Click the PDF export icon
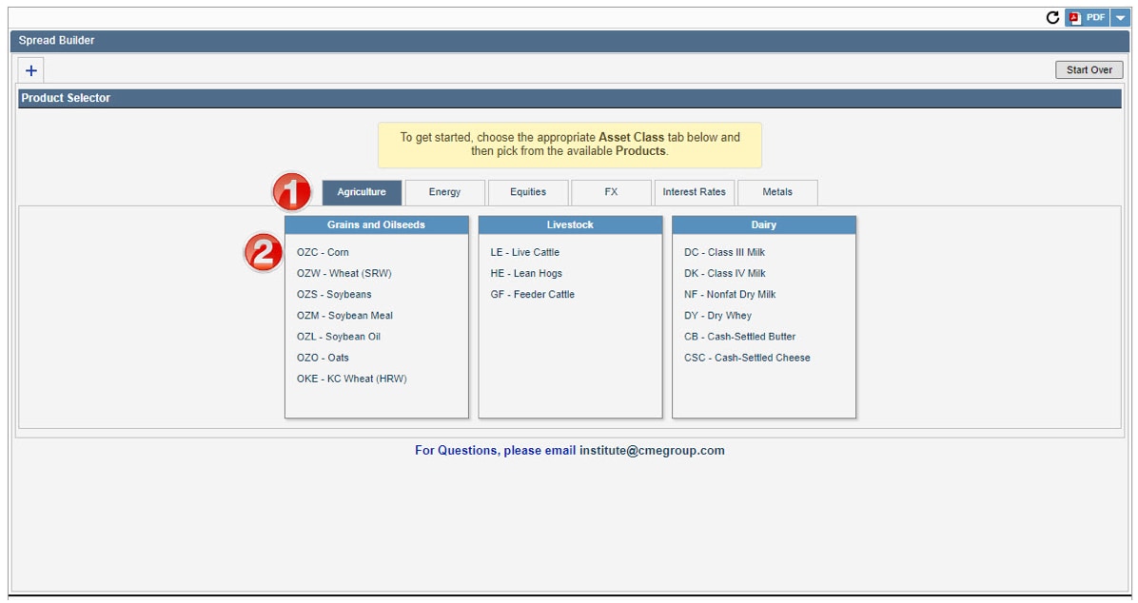This screenshot has height=603, width=1138. point(1087,17)
